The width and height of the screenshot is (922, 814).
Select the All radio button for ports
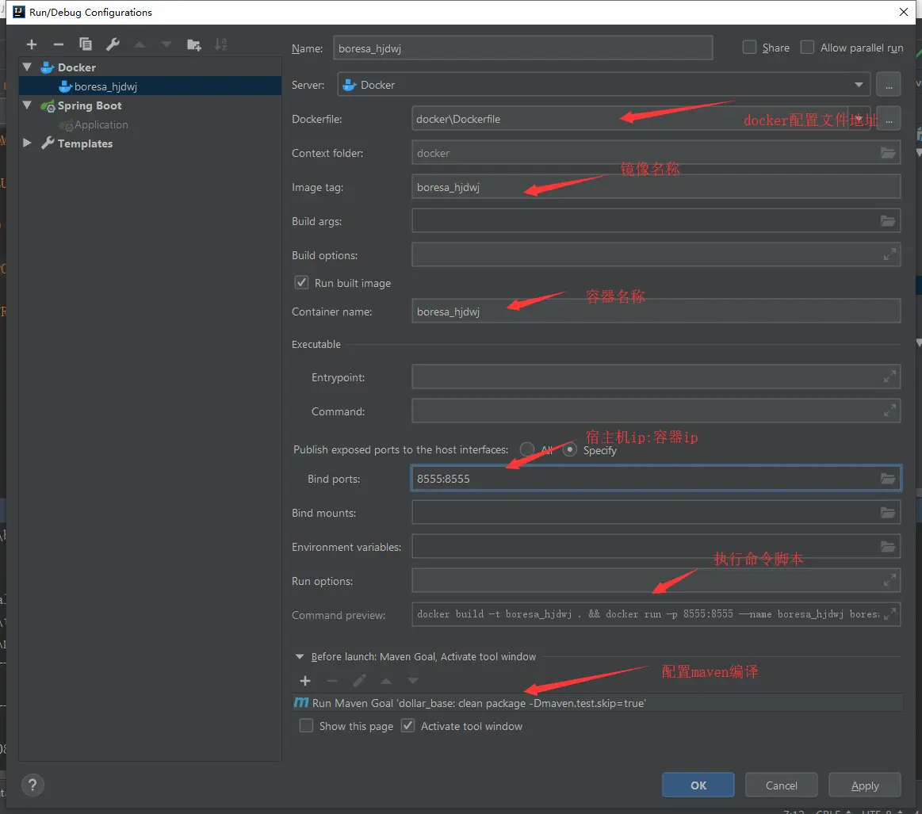[527, 449]
